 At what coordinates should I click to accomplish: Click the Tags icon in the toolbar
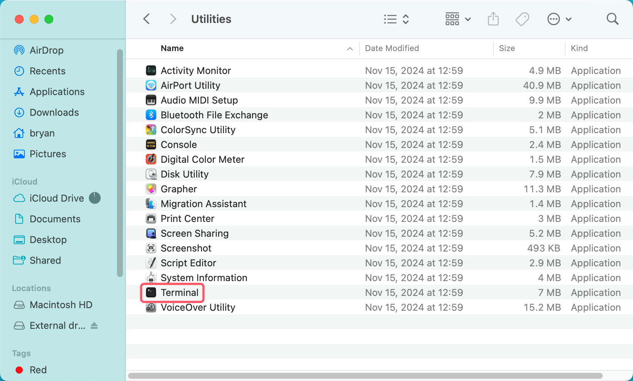(522, 18)
